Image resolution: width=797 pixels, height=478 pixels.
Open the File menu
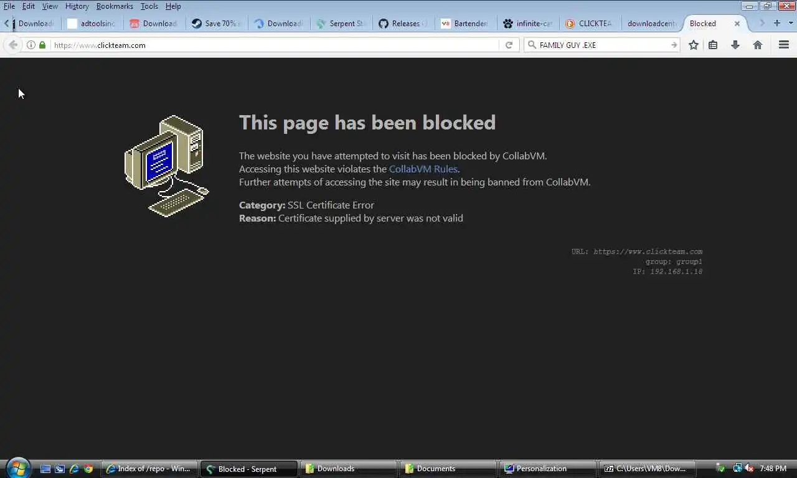pyautogui.click(x=9, y=6)
